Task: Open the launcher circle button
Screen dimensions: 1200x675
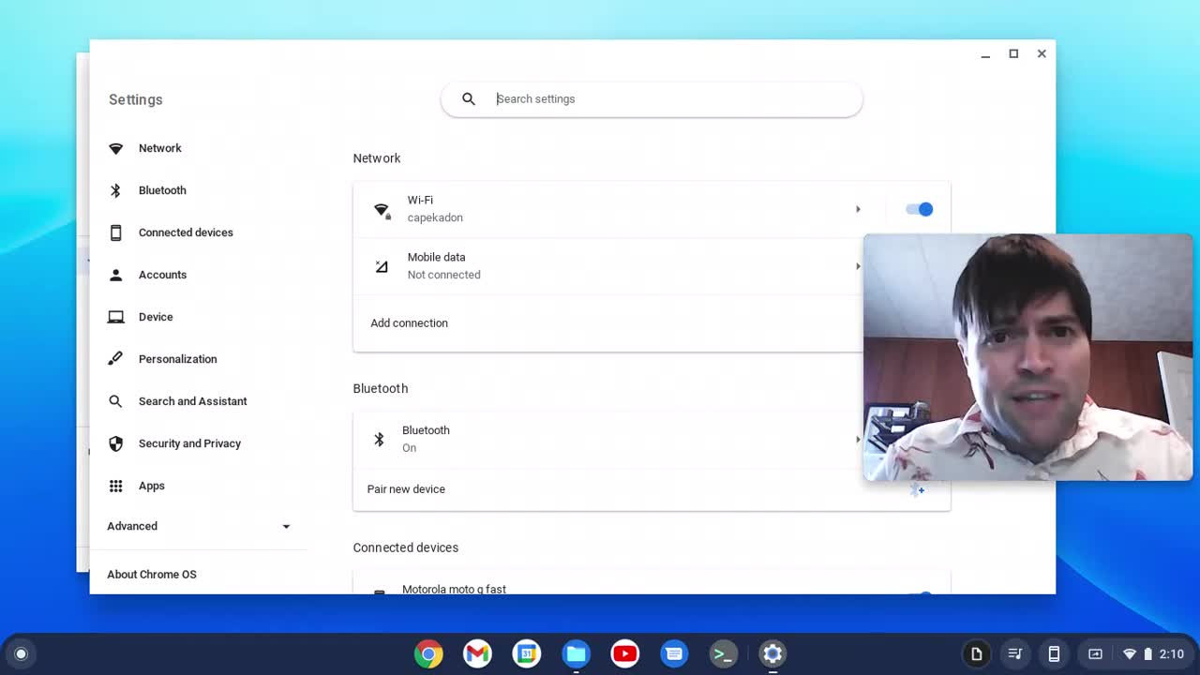Action: click(21, 654)
